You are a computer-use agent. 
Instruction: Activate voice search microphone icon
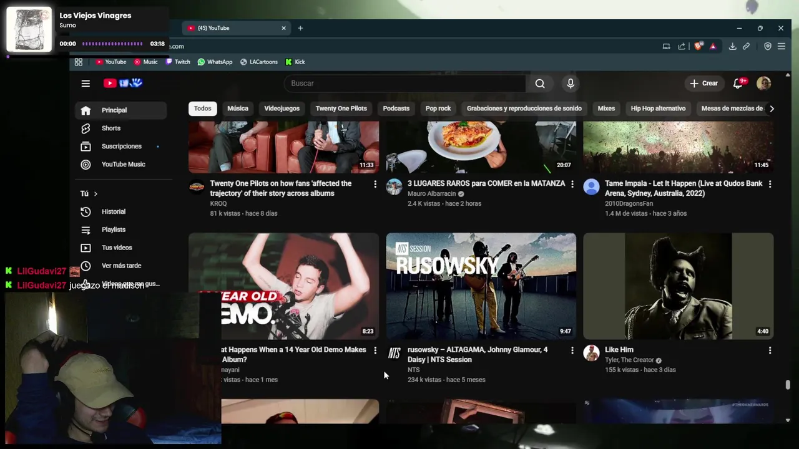pos(571,84)
